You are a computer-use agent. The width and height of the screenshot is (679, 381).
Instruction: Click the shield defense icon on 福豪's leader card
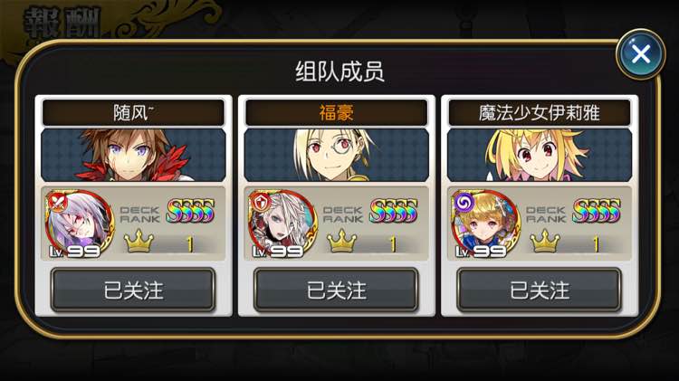coord(261,202)
